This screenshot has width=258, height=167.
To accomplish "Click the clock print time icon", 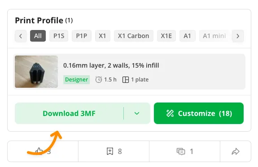I will [x=99, y=80].
